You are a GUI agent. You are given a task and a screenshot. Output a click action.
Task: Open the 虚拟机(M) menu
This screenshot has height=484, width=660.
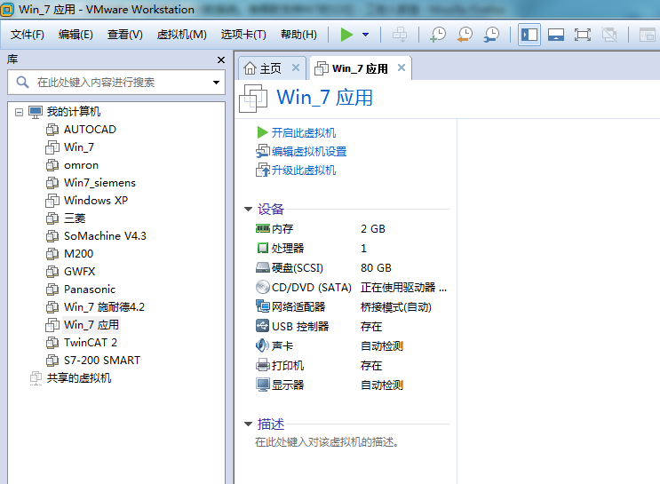181,35
